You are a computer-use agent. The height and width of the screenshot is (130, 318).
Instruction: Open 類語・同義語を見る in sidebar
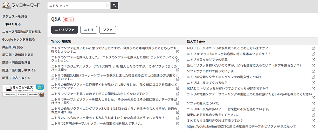[16, 62]
